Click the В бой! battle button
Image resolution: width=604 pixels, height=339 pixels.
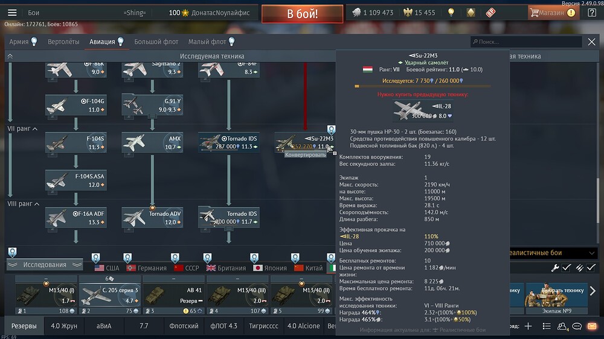(x=303, y=14)
